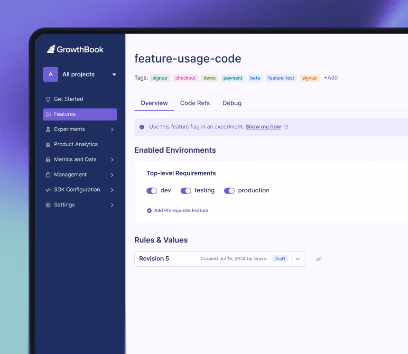Click the orange signup tag
408x354 pixels.
click(309, 78)
